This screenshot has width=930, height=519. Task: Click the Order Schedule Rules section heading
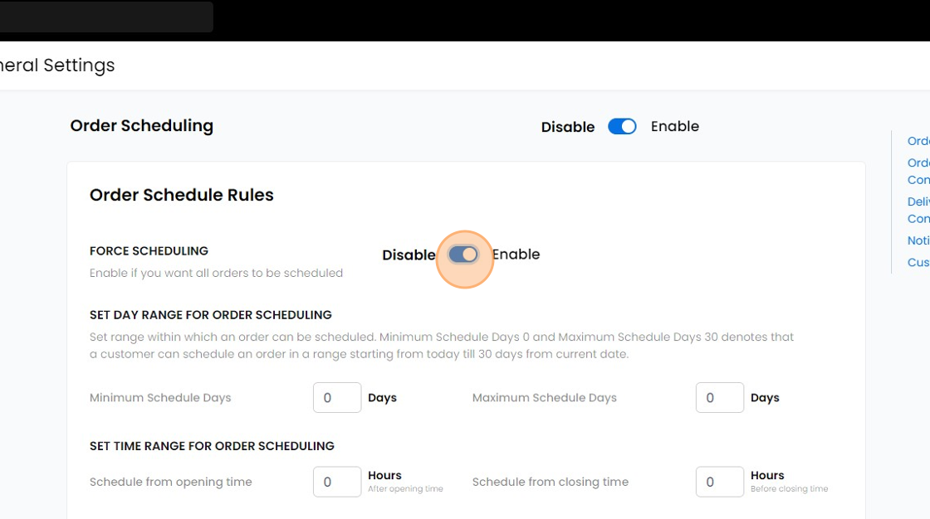181,195
